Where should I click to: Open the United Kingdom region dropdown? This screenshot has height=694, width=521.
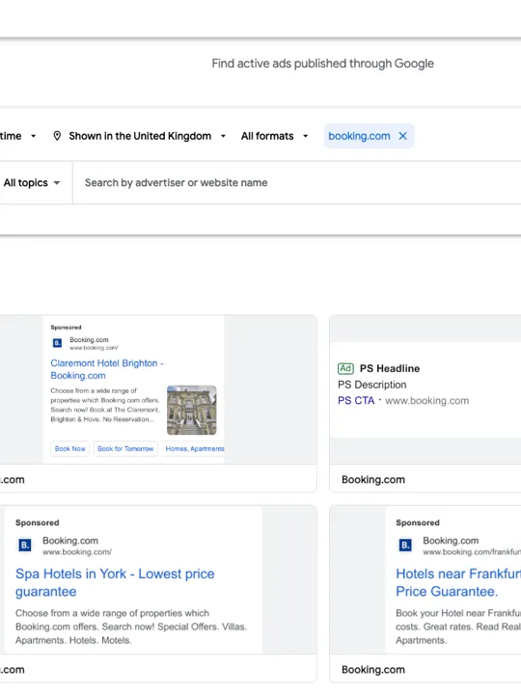click(148, 136)
